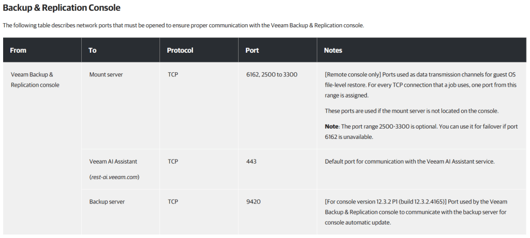530x238 pixels.
Task: Click the Protocol column header
Action: (180, 51)
